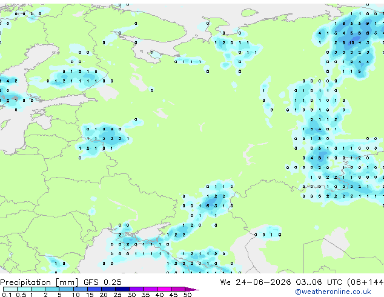Click the 25–30 mm navy legend swatch
Image resolution: width=384 pixels, height=297 pixels.
pos(122,289)
